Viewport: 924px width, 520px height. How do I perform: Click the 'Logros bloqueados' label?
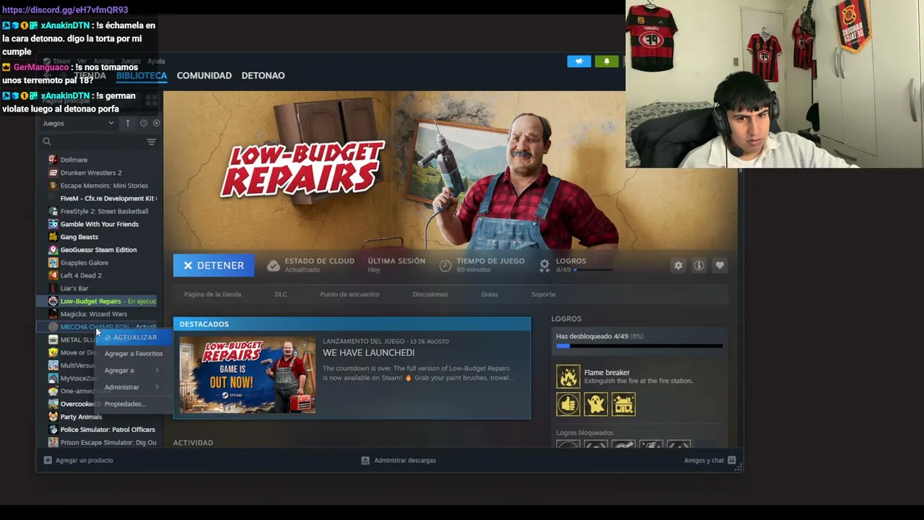pyautogui.click(x=585, y=433)
